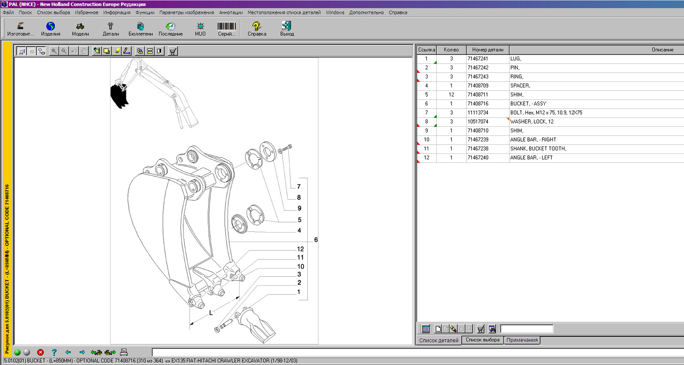Click the search field under parts list
The height and width of the screenshot is (365, 684).
[x=526, y=329]
